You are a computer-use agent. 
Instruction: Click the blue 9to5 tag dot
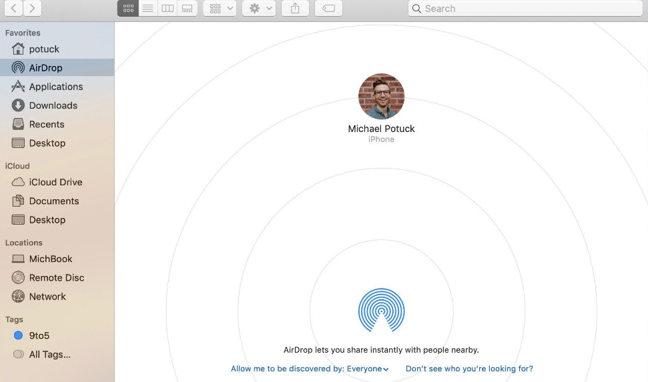(x=18, y=335)
